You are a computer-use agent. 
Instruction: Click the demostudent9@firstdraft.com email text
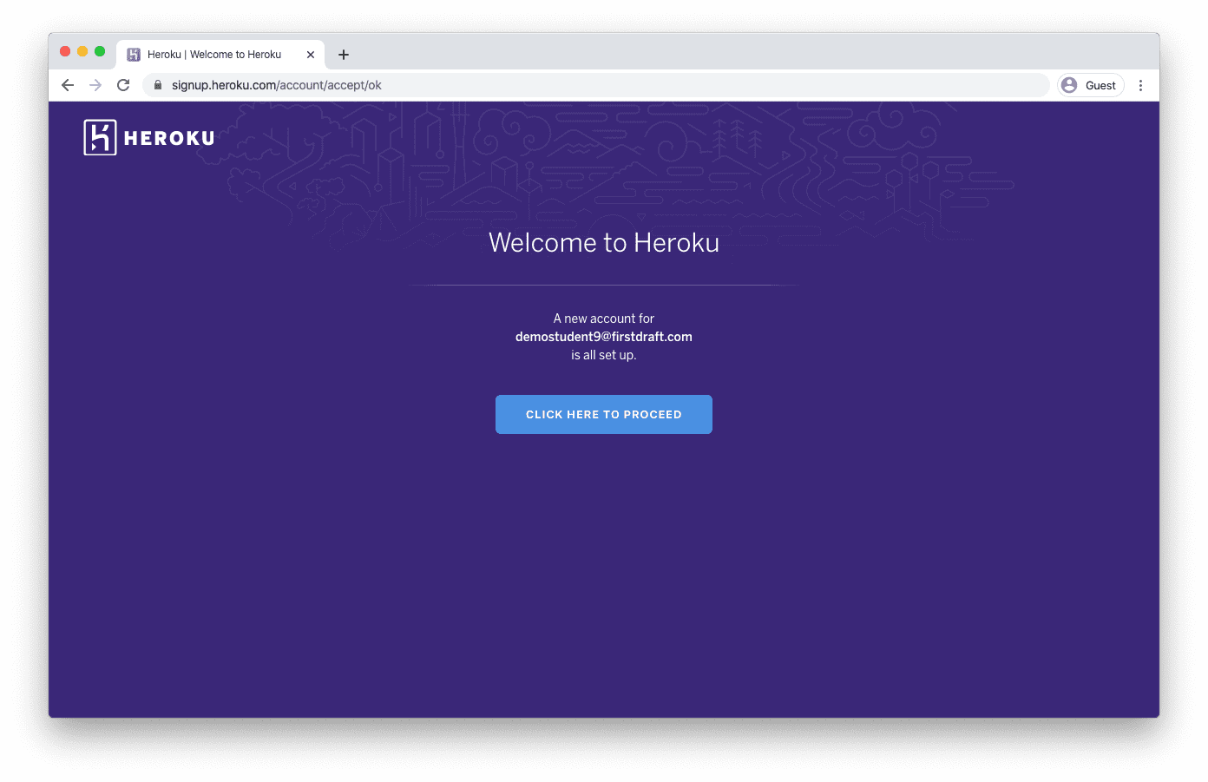[604, 337]
